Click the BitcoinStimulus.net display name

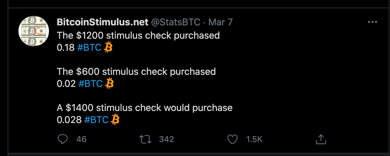pyautogui.click(x=103, y=22)
